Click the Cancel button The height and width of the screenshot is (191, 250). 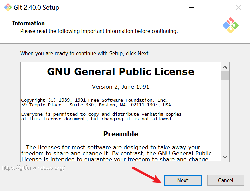(x=226, y=180)
